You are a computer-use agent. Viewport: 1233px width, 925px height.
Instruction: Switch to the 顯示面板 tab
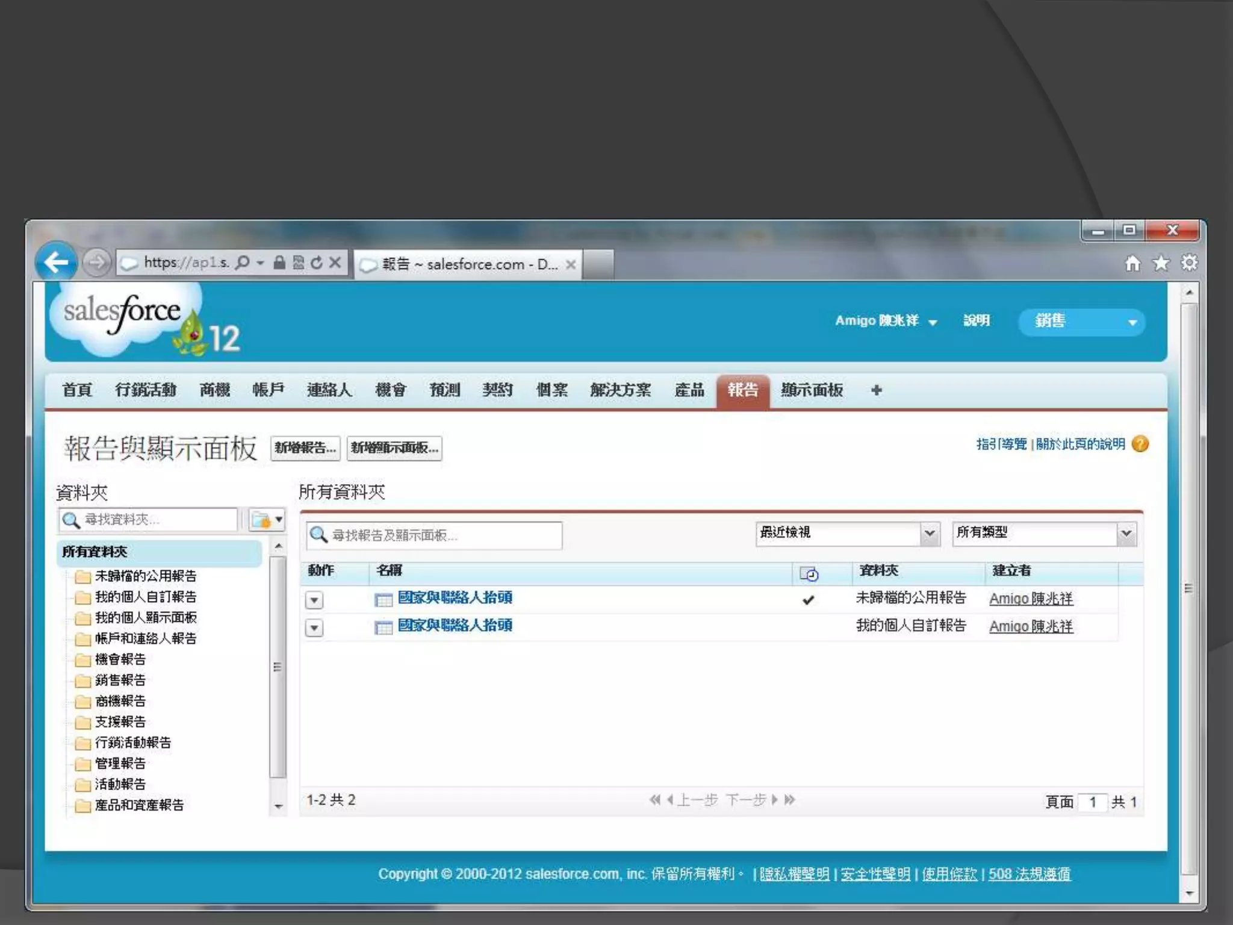coord(812,390)
